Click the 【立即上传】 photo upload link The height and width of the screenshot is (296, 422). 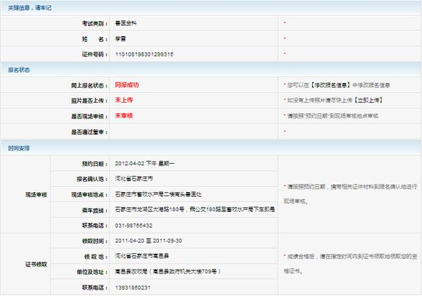click(x=367, y=101)
